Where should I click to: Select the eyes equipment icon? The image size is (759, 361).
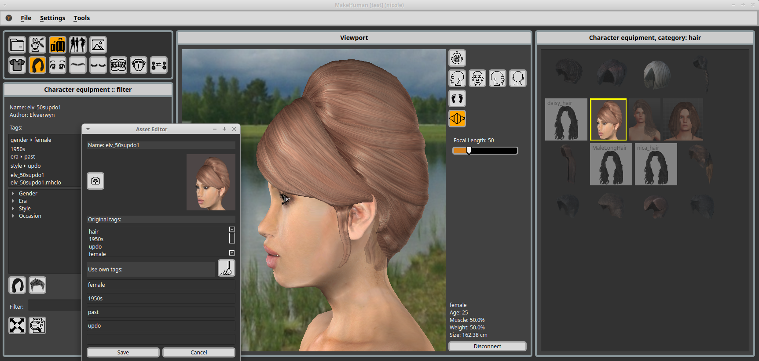[x=58, y=65]
